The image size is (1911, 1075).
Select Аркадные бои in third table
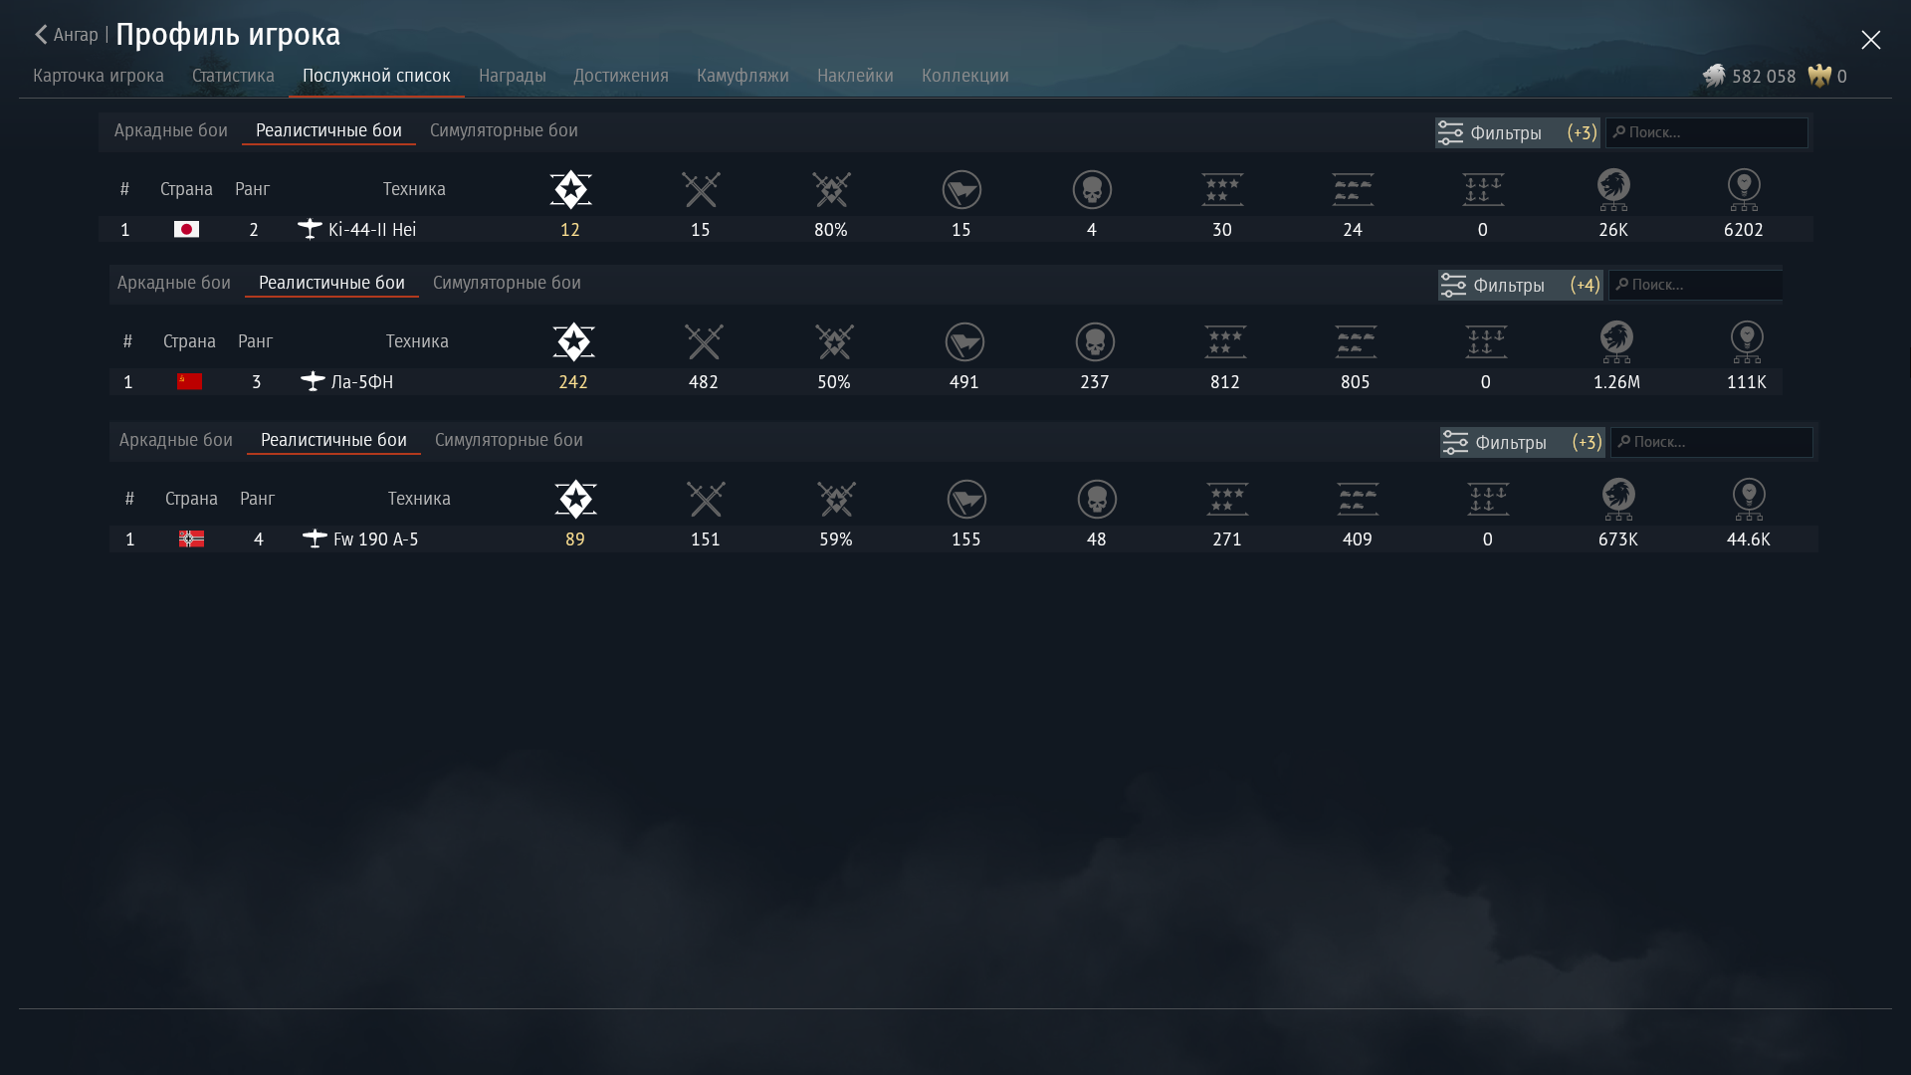pos(175,440)
